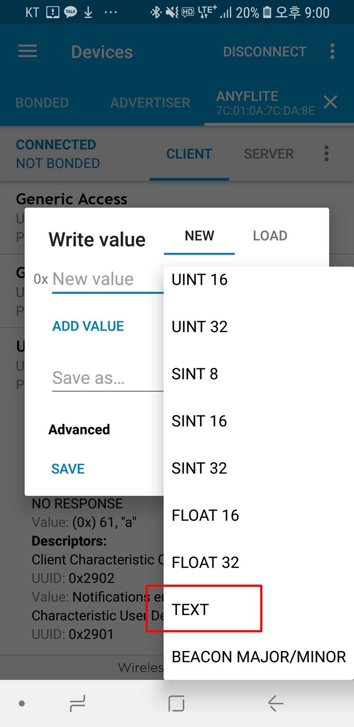Close the ANYFLITE device tab
The height and width of the screenshot is (727, 354).
pos(330,103)
